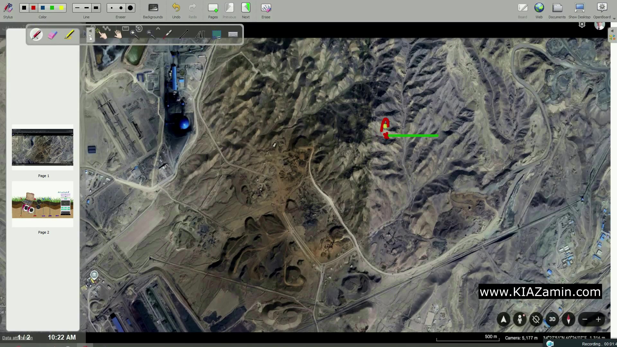Select the straight line drawing tool
This screenshot has width=617, height=347.
click(x=183, y=34)
